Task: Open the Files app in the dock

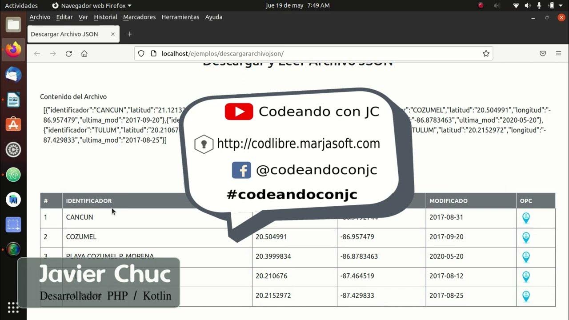Action: (x=13, y=24)
